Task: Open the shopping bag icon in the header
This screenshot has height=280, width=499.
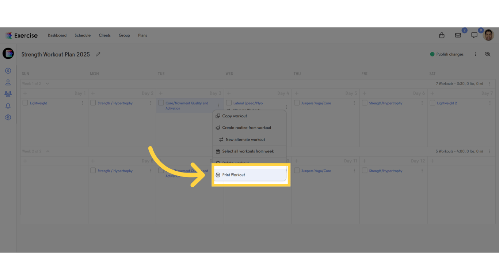Action: (x=442, y=35)
